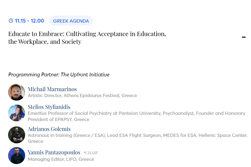Click the 11.15 - 12.00 session time

29,21
